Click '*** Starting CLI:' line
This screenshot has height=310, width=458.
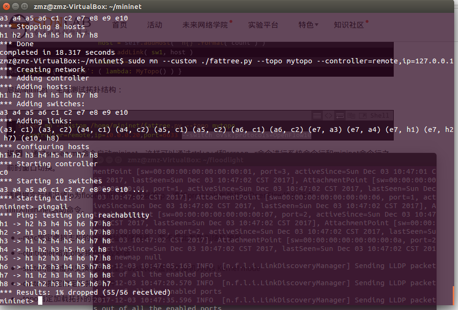[x=36, y=198]
